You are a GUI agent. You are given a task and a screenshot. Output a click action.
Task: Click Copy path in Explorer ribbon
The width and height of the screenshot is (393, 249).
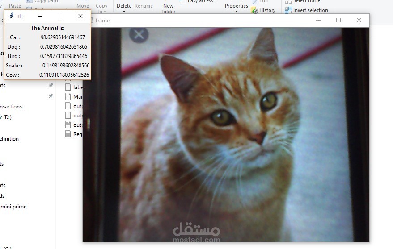click(x=43, y=1)
